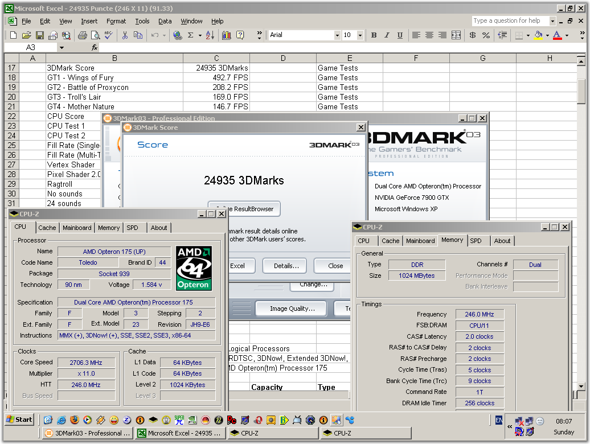Apply Currency style with dollar icon
Image resolution: width=590 pixels, height=444 pixels.
click(x=473, y=35)
